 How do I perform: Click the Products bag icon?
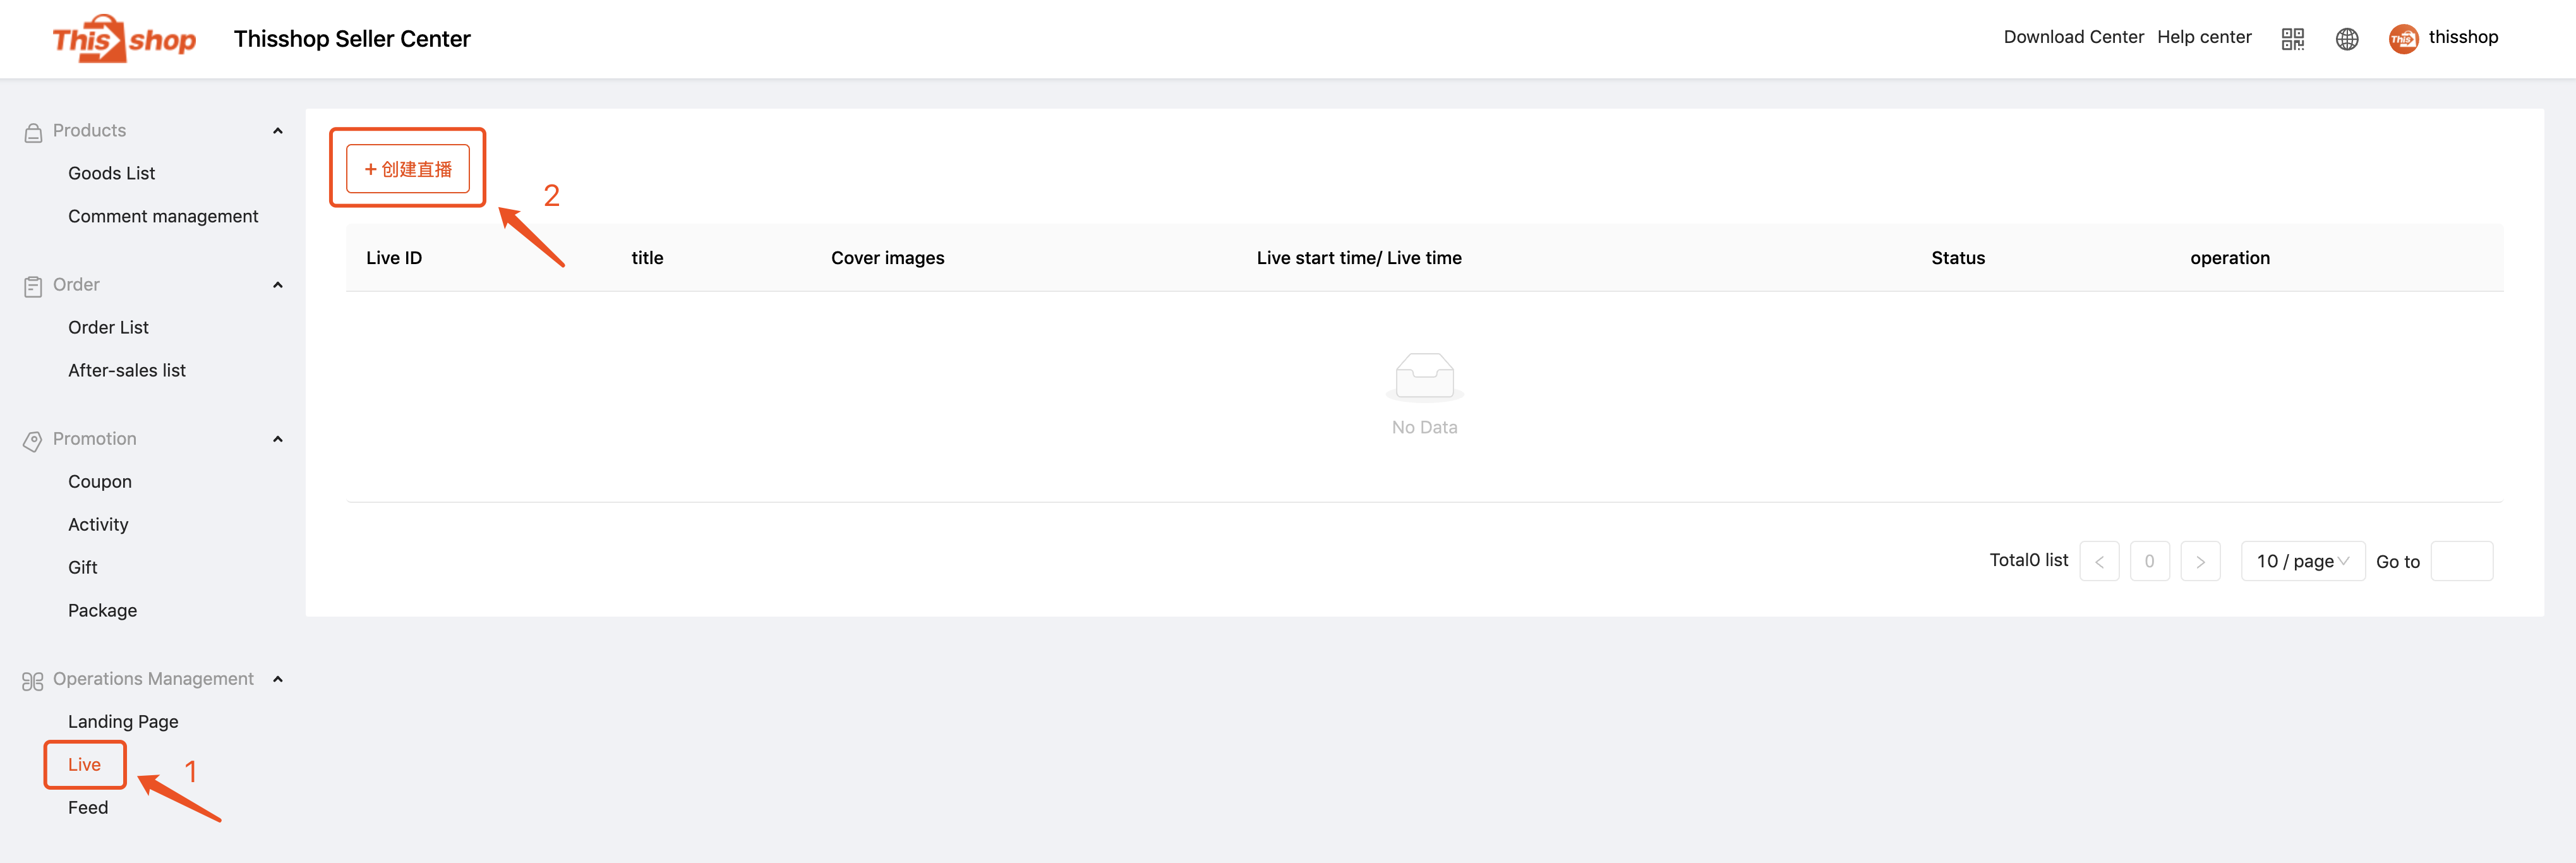coord(33,132)
